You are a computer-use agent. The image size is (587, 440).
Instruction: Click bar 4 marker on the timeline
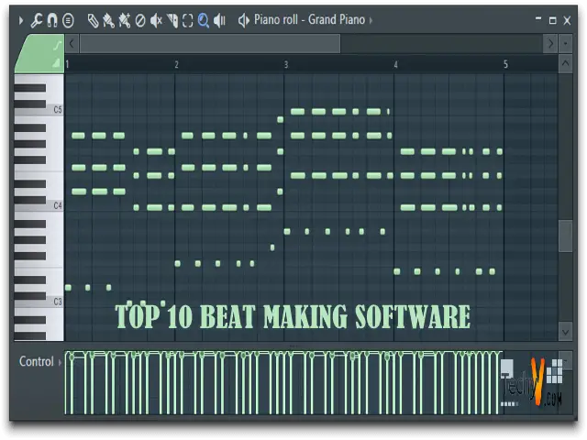pyautogui.click(x=395, y=65)
